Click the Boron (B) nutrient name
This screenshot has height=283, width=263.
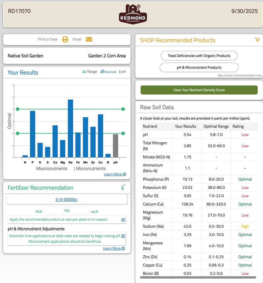coord(151,273)
